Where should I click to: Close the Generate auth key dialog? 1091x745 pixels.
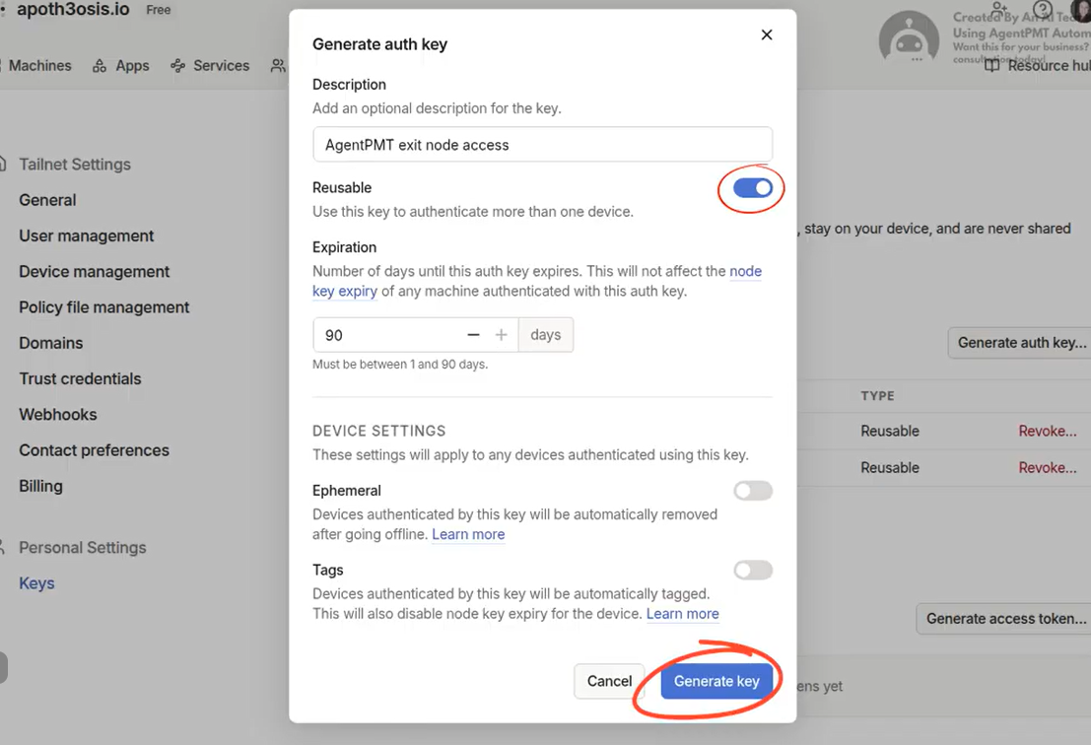[x=766, y=34]
